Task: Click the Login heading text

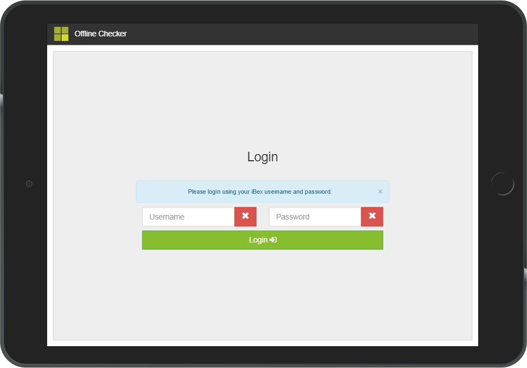Action: pyautogui.click(x=263, y=157)
